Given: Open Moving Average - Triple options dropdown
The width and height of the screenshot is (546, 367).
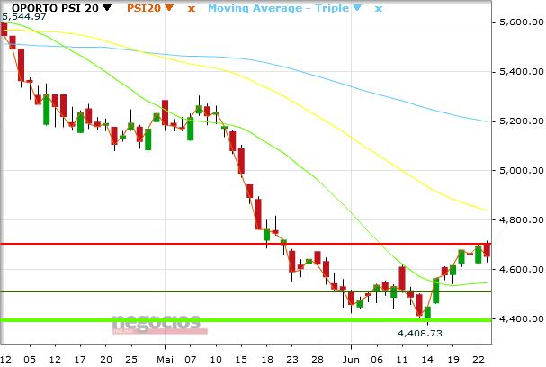Looking at the screenshot, I should pos(357,8).
